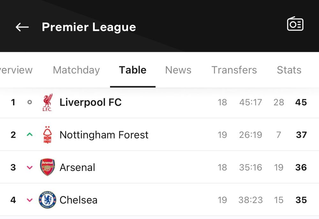Open the News tab
Image resolution: width=319 pixels, height=219 pixels.
coord(178,70)
